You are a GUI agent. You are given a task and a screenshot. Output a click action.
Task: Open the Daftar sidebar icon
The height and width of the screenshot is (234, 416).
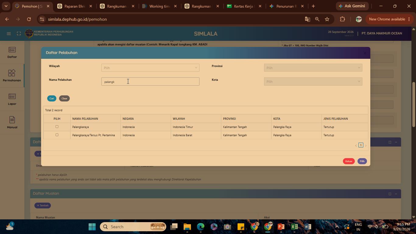coord(12,50)
